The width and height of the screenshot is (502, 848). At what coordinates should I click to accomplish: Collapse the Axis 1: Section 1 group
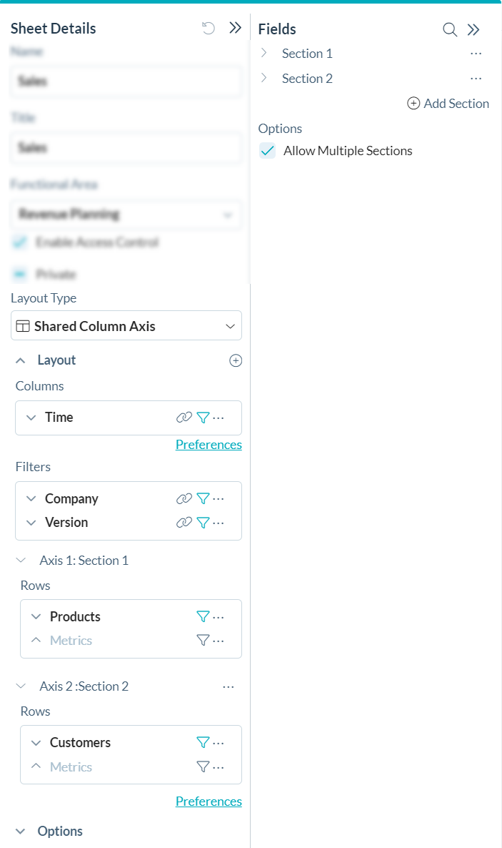[x=20, y=561]
